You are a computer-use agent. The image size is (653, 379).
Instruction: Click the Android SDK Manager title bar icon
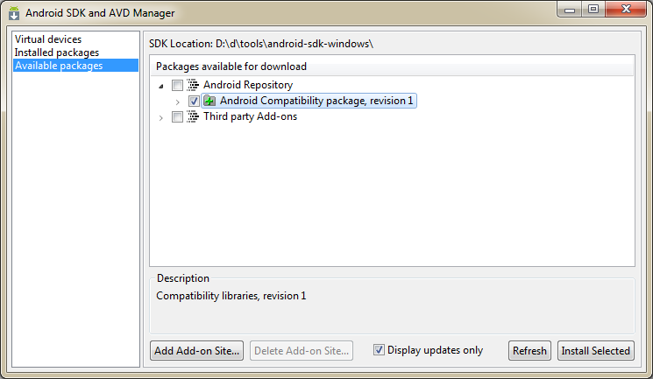[14, 13]
